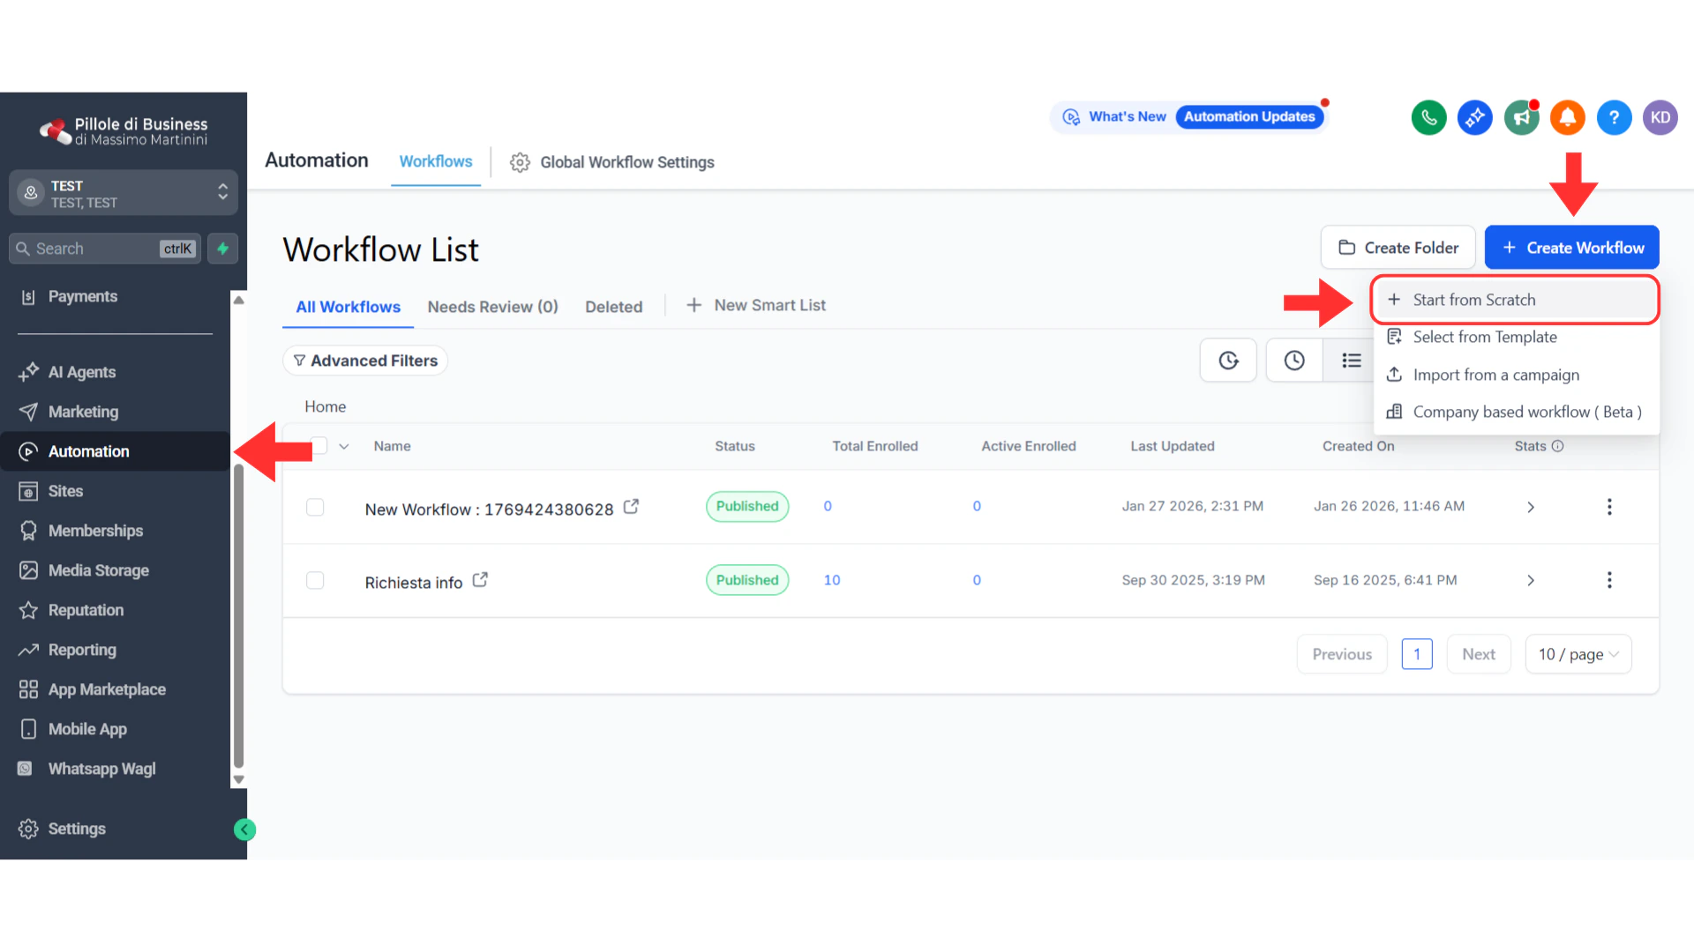
Task: Select the New Workflow row checkbox
Action: (x=315, y=506)
